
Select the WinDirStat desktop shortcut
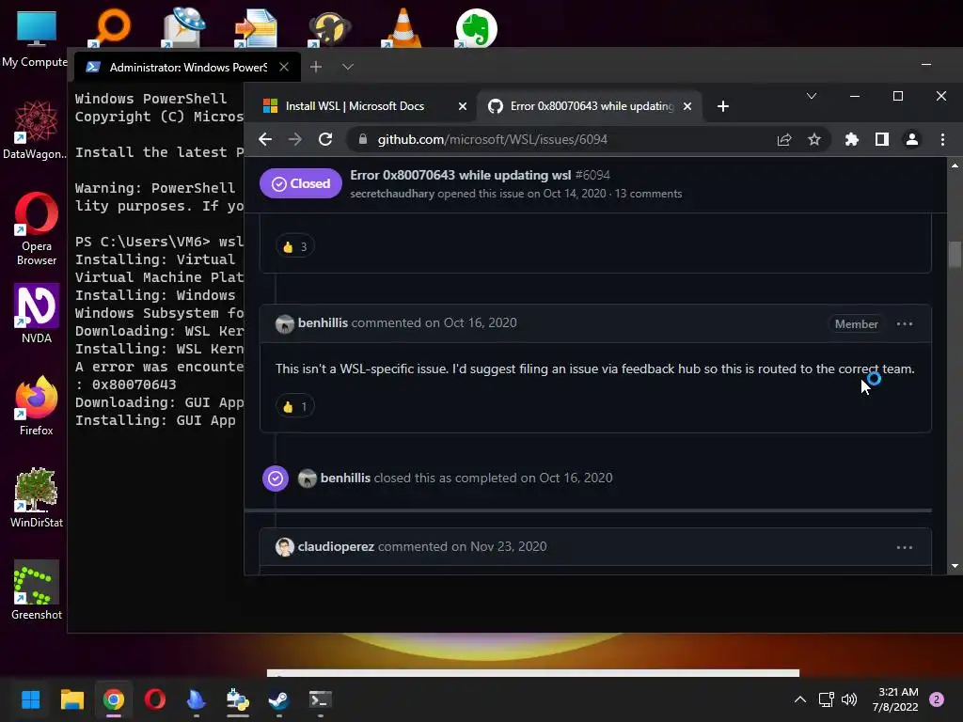pos(37,498)
